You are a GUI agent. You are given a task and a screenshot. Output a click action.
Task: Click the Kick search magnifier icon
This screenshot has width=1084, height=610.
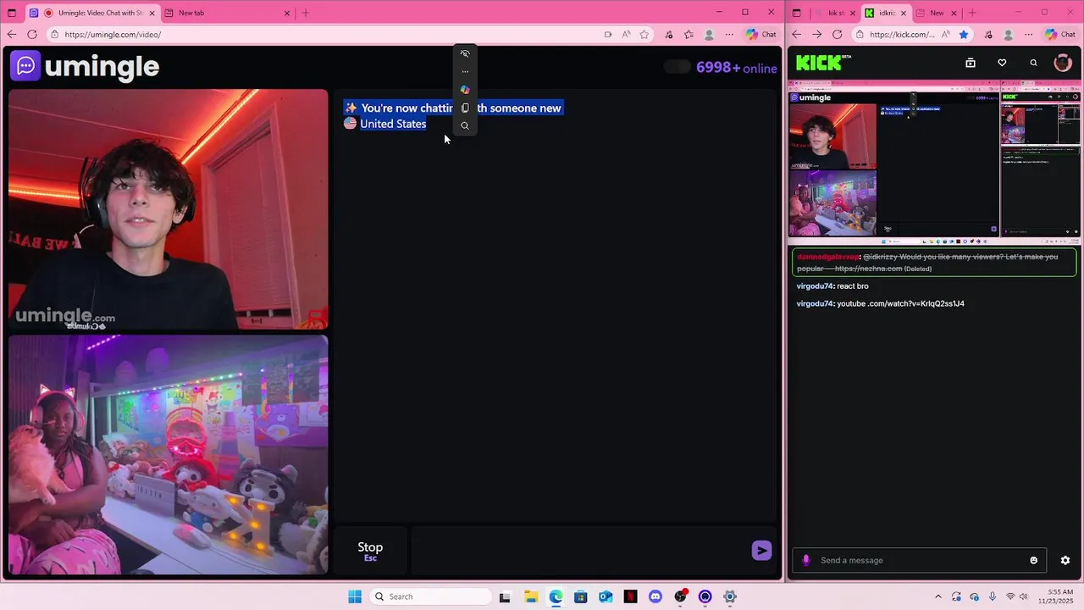tap(1033, 63)
